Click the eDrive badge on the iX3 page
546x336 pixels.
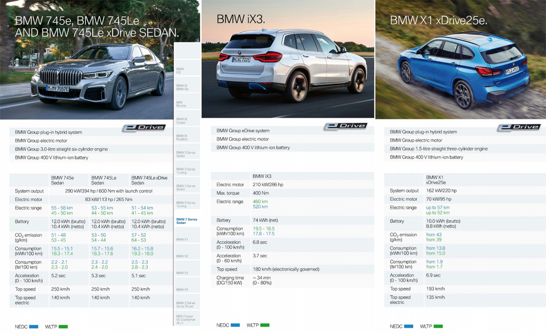tap(345, 126)
